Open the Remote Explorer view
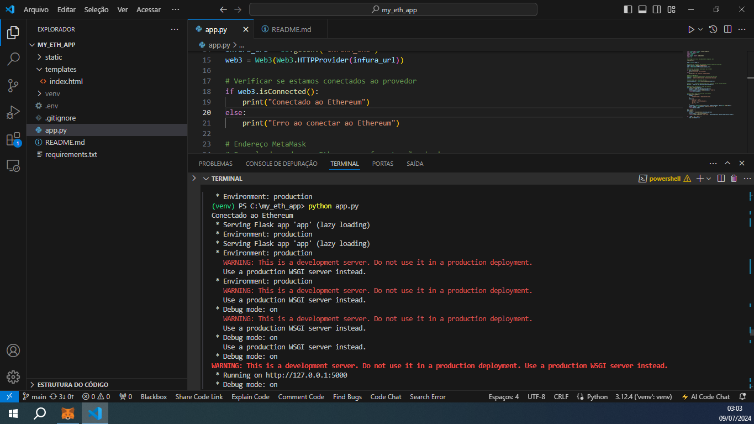 (13, 165)
